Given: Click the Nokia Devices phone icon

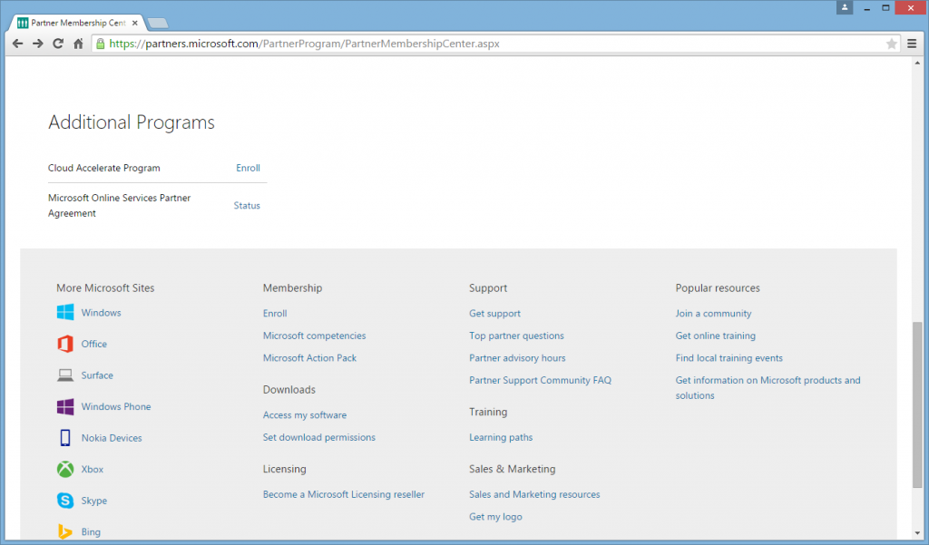Looking at the screenshot, I should (65, 438).
